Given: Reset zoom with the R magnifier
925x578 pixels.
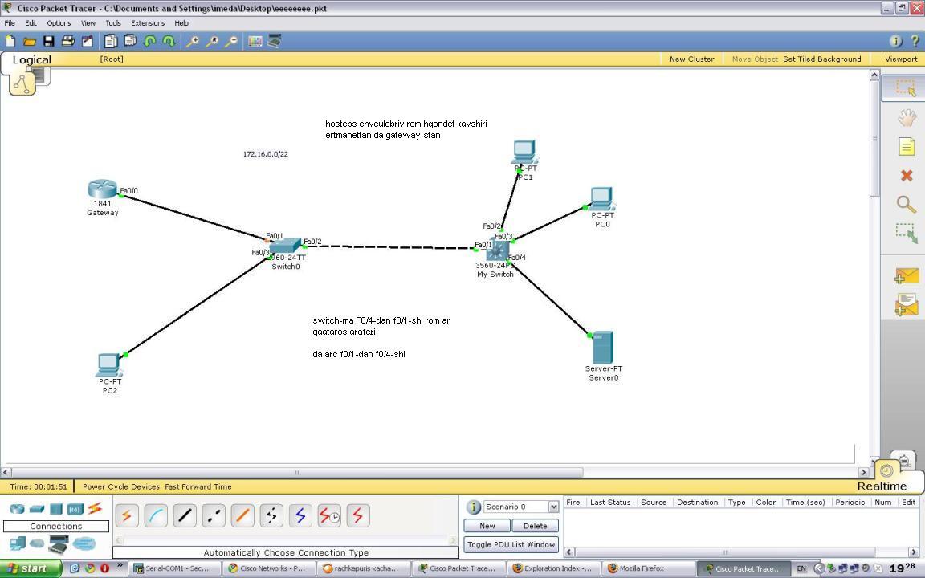Looking at the screenshot, I should (212, 41).
